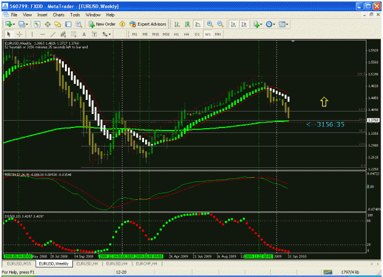Open the Window menu
This screenshot has width=383, height=277.
coord(93,15)
